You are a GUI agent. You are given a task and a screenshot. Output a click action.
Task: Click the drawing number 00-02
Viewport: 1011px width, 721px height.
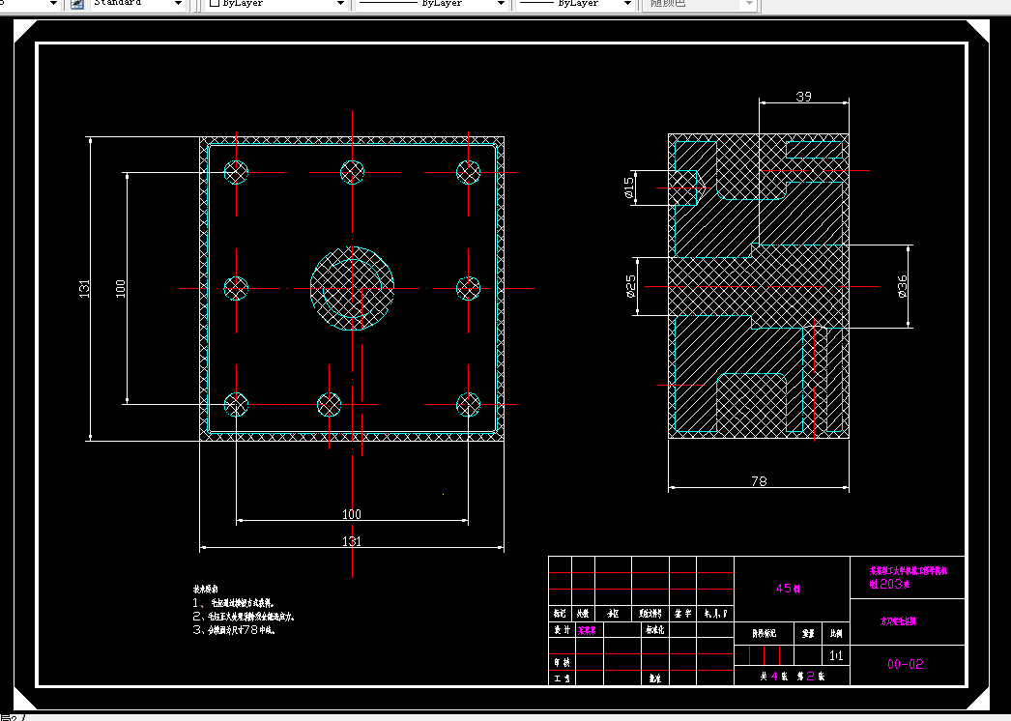(906, 664)
